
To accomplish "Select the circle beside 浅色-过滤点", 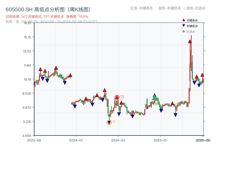I will pos(185,8).
